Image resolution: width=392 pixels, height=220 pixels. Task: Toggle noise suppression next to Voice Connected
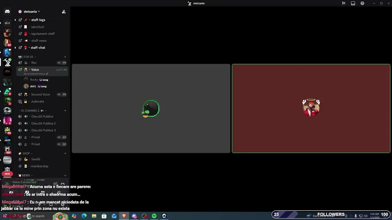click(55, 184)
